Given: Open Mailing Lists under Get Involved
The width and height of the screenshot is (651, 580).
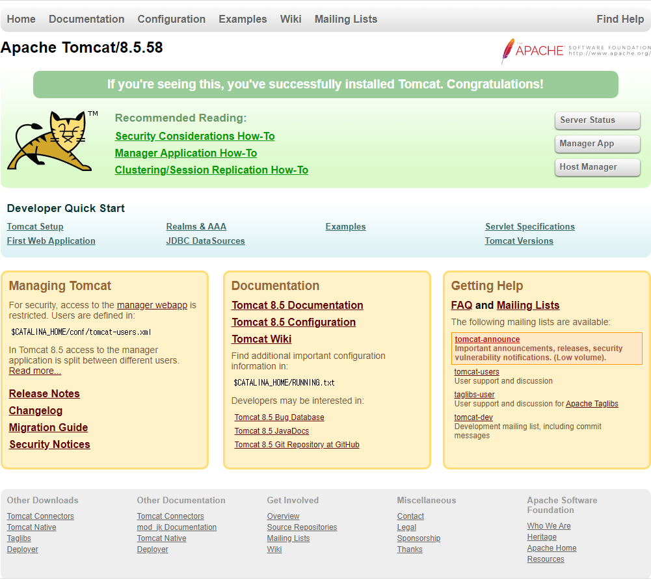Looking at the screenshot, I should coord(288,538).
